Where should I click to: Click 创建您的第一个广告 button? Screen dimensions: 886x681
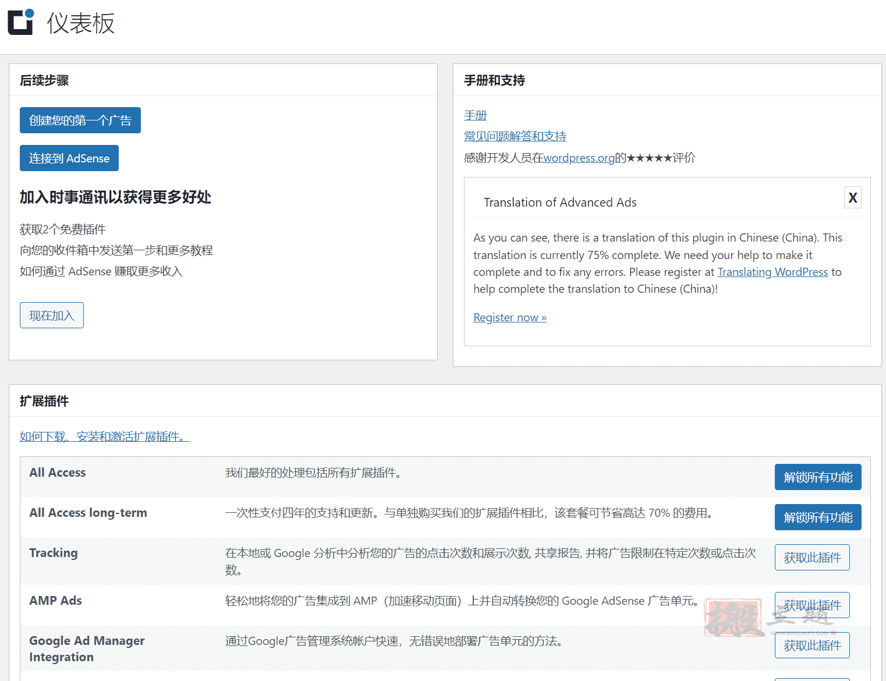click(x=80, y=120)
